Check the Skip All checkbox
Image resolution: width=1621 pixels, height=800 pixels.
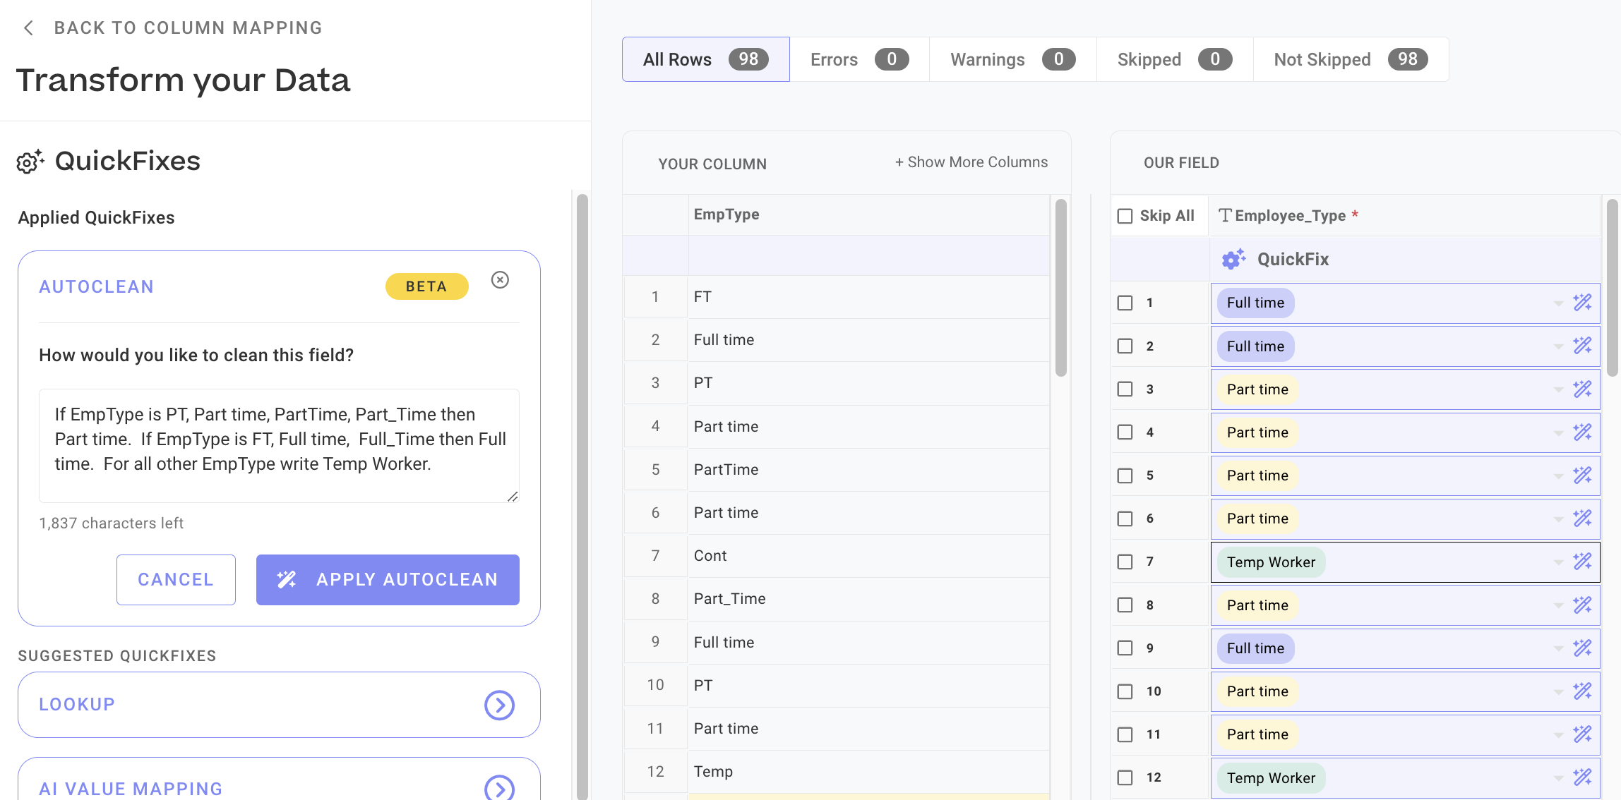pyautogui.click(x=1125, y=216)
